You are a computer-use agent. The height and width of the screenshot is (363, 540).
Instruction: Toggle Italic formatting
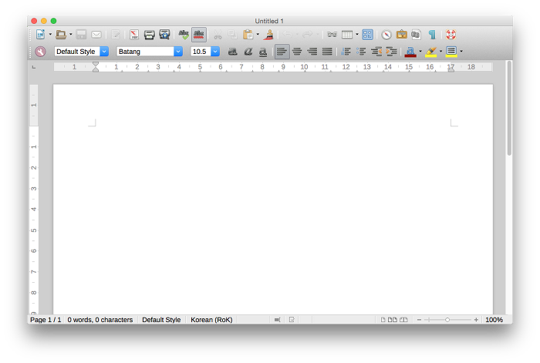point(248,52)
